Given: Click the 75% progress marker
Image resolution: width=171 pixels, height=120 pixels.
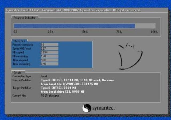Looking at the screenshot, I should [x=119, y=32].
